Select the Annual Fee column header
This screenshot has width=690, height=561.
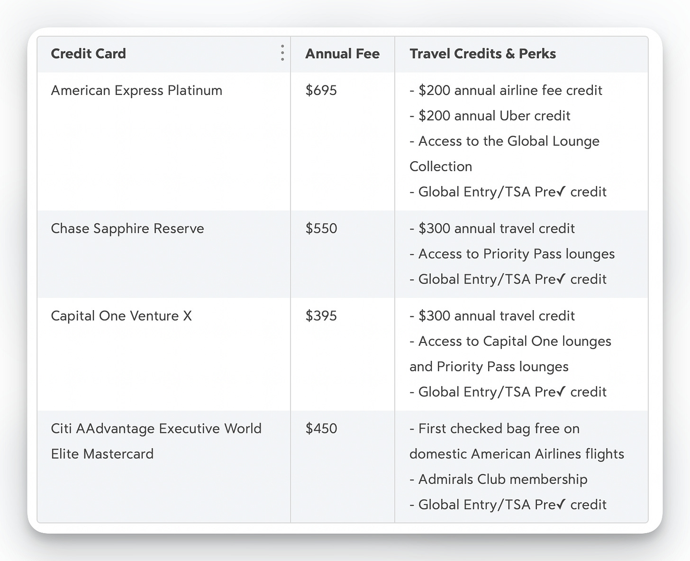tap(342, 54)
